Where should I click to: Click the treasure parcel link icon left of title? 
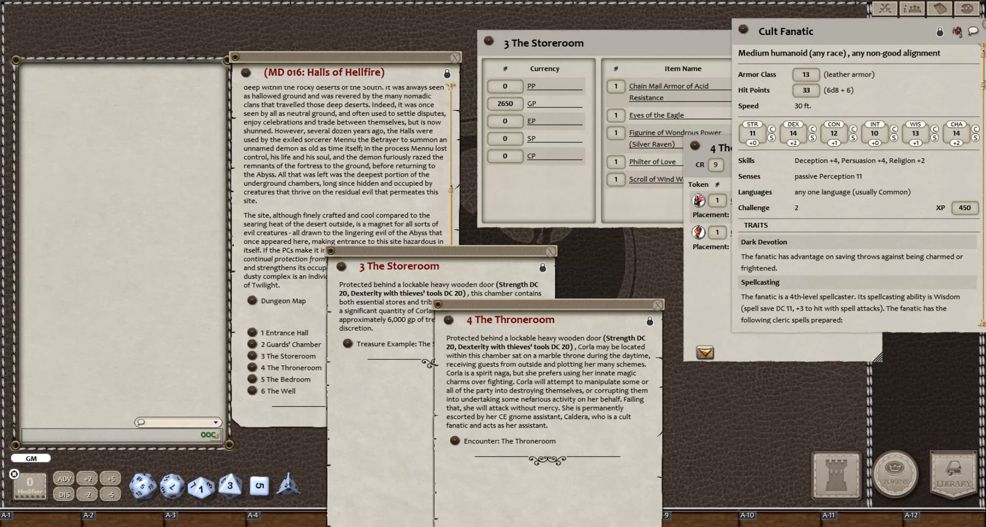pyautogui.click(x=489, y=41)
